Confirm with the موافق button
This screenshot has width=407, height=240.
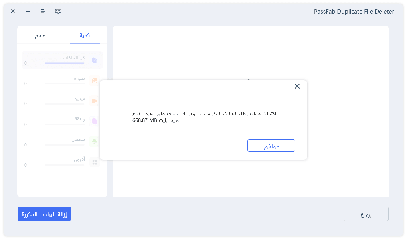point(271,145)
